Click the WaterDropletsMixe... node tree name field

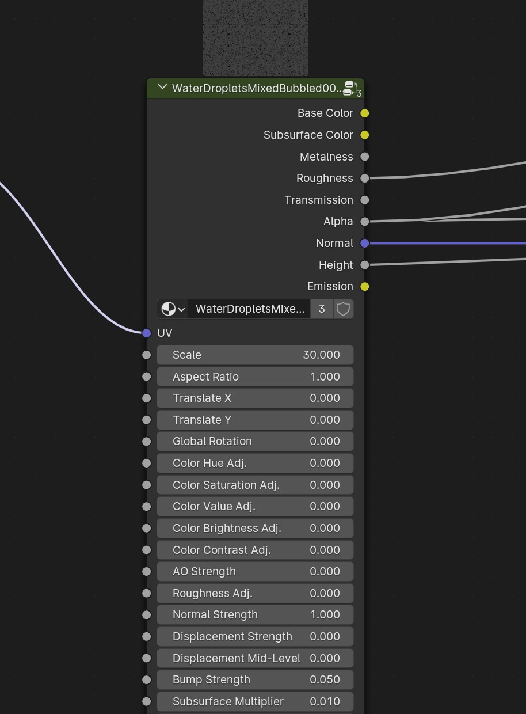(250, 309)
